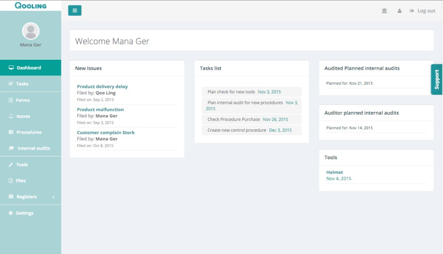Click the Forms document icon in sidebar

pyautogui.click(x=11, y=100)
